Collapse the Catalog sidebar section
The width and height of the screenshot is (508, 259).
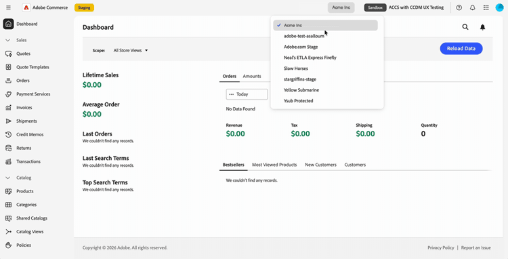pos(8,178)
